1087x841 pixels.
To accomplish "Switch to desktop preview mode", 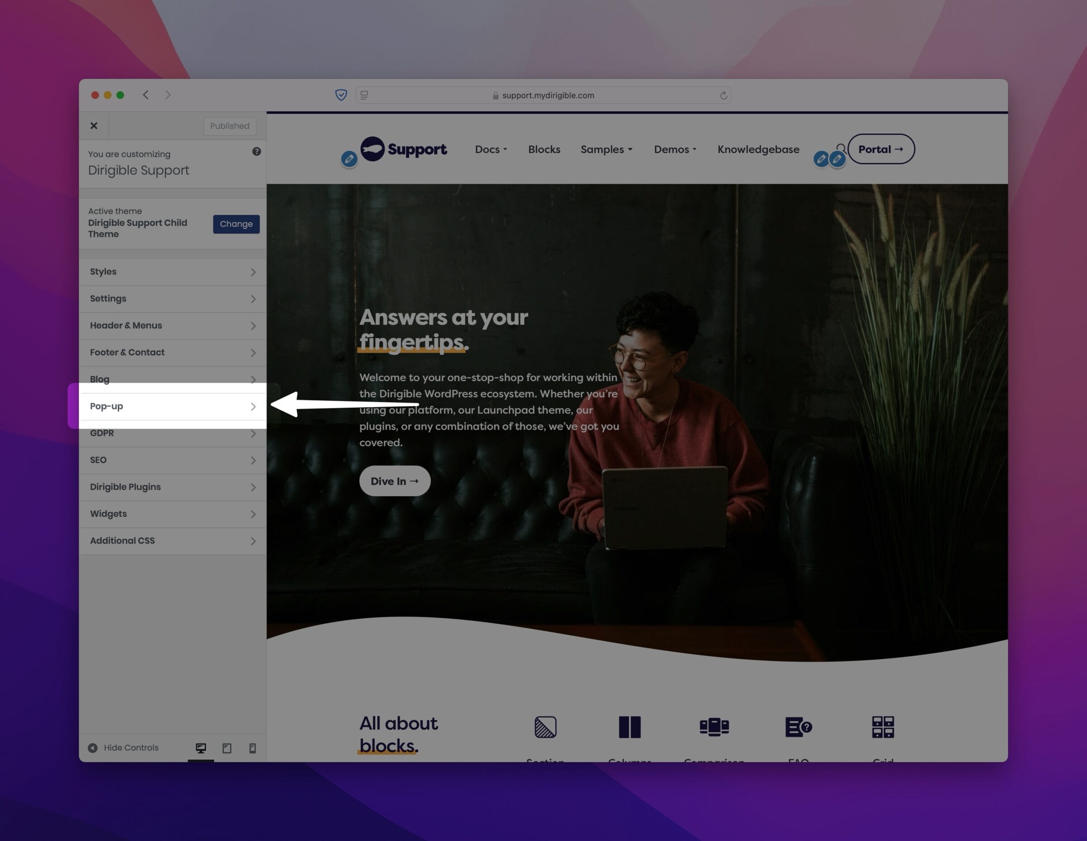I will click(201, 748).
